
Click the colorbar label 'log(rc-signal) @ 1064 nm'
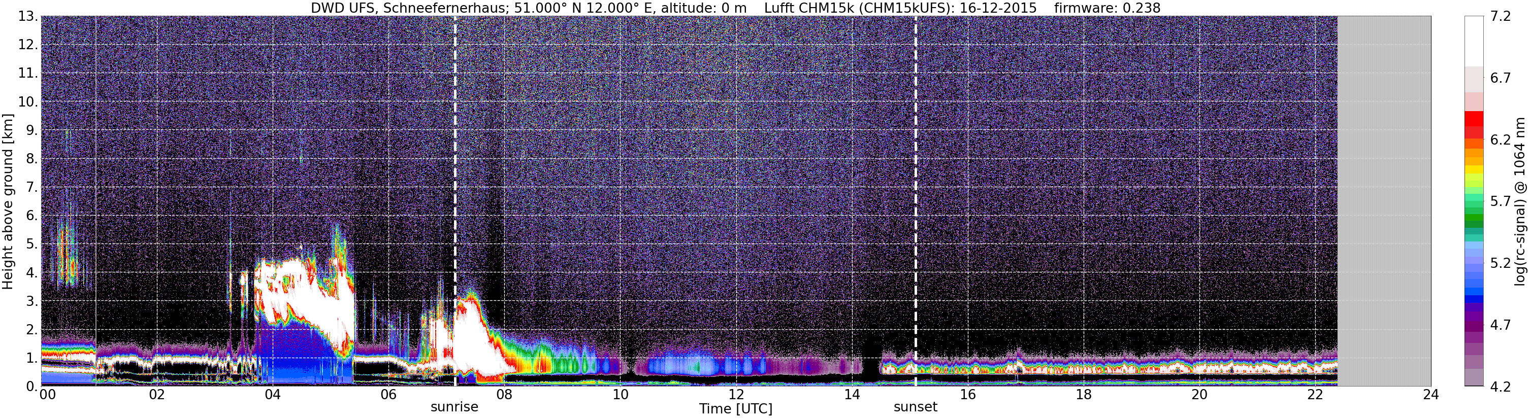pyautogui.click(x=1520, y=201)
